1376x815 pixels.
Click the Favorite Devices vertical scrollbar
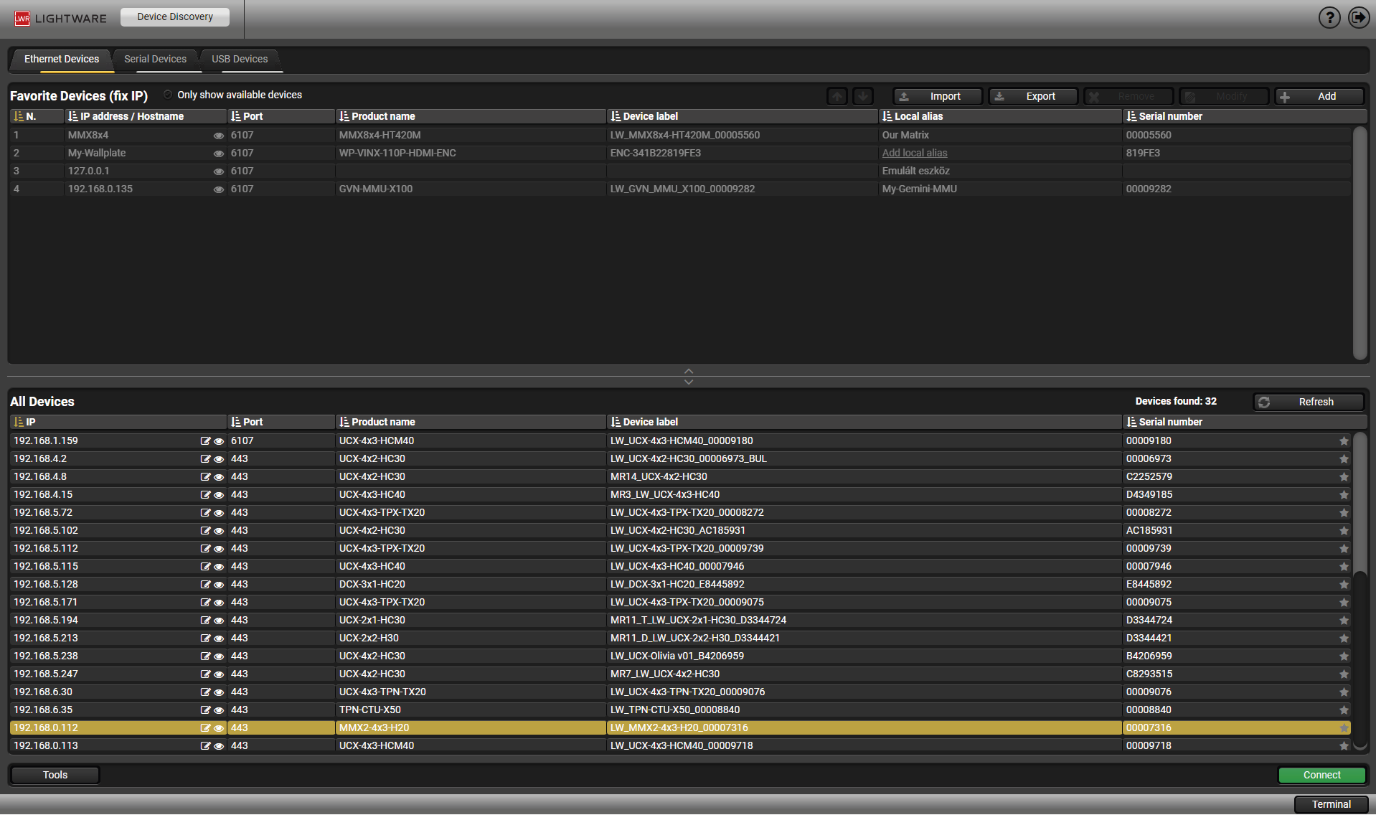click(x=1359, y=242)
